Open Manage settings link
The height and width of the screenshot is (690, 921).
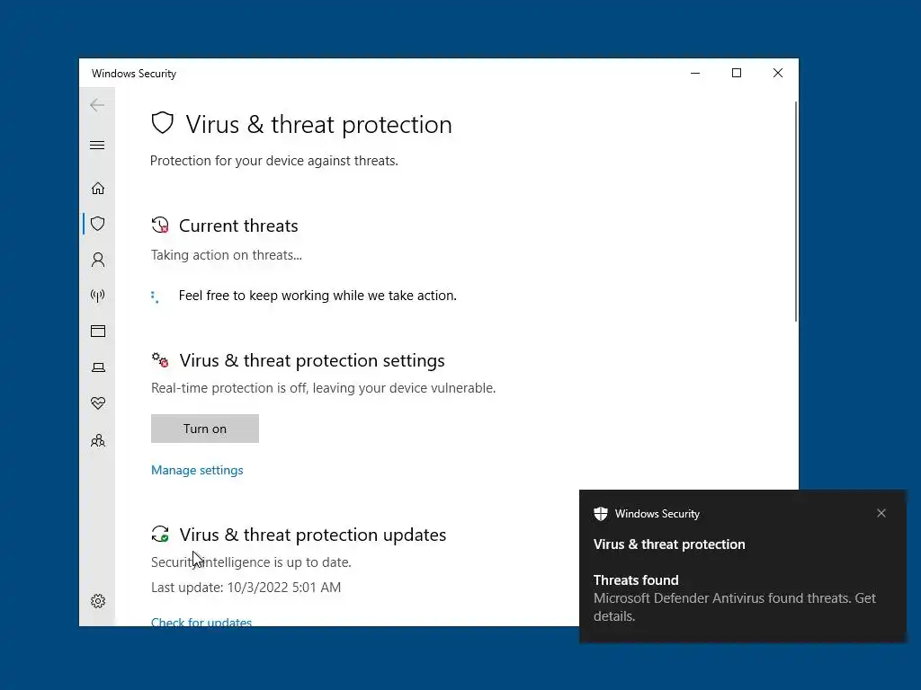(197, 470)
